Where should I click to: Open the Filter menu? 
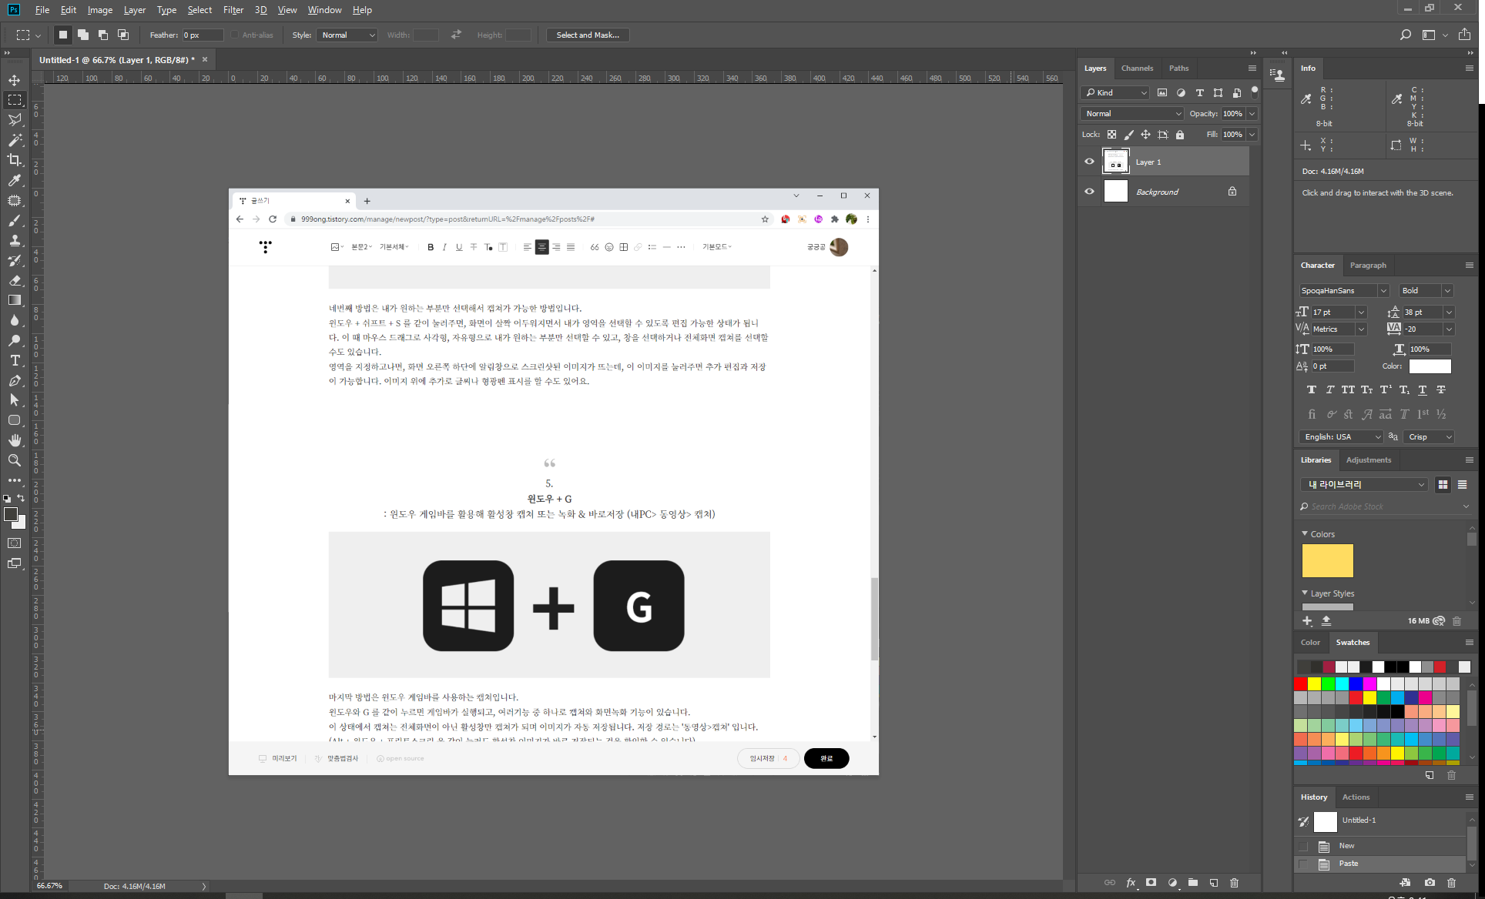point(233,10)
